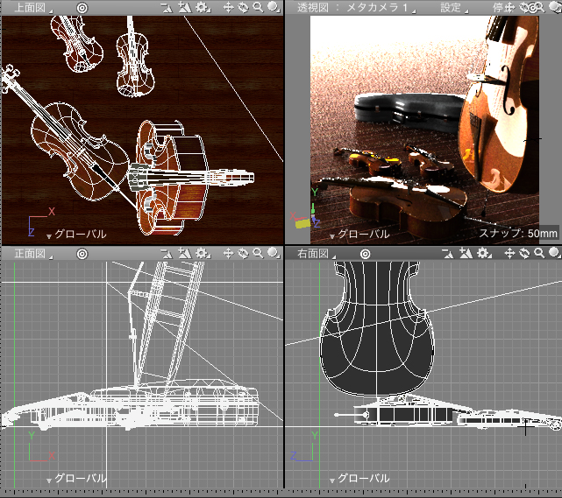Open the グローバル coordinate dropdown in perspective view
Viewport: 562px width, 498px height.
click(359, 235)
